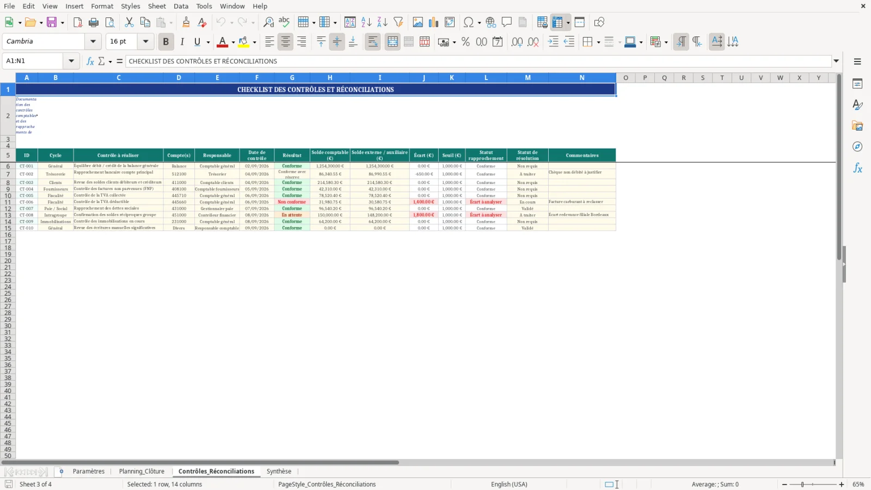This screenshot has width=871, height=490.
Task: Toggle Italic formatting
Action: point(182,42)
